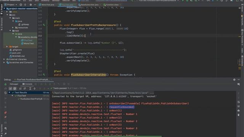Screen dimensions: 244x137
Task: Click the Mute Breakpoints icon in Debug sidebar
Action: [5, 117]
